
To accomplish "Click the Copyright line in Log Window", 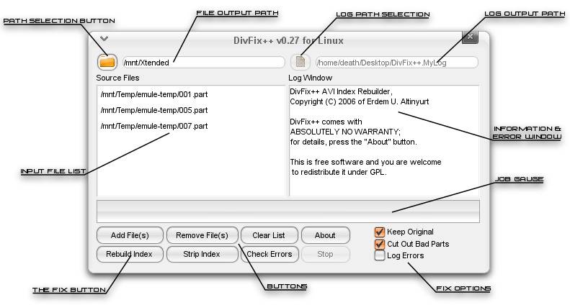I will [x=359, y=101].
